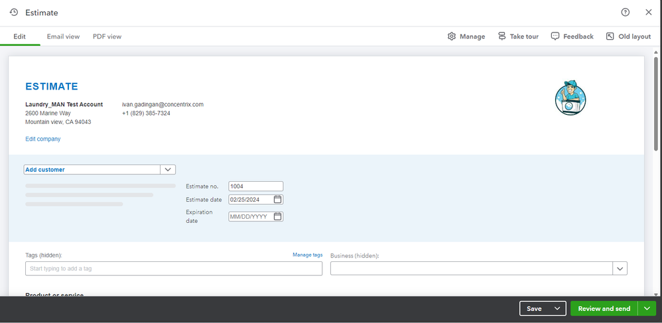Expand the Add customer dropdown arrow
Screen dimensions: 662x323
[168, 169]
